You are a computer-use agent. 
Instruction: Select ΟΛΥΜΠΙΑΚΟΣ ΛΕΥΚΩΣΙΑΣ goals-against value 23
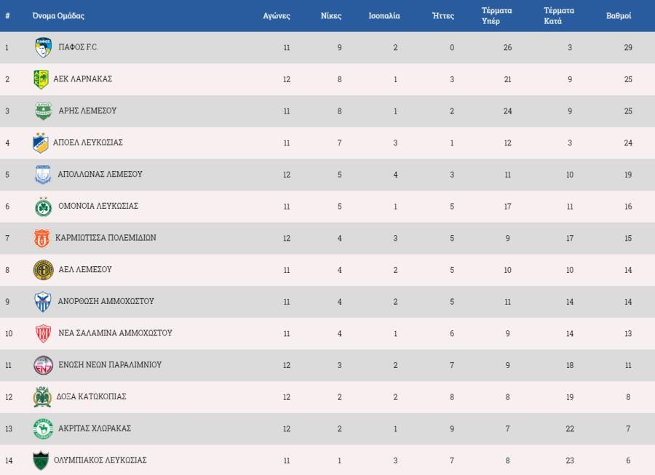(x=570, y=460)
